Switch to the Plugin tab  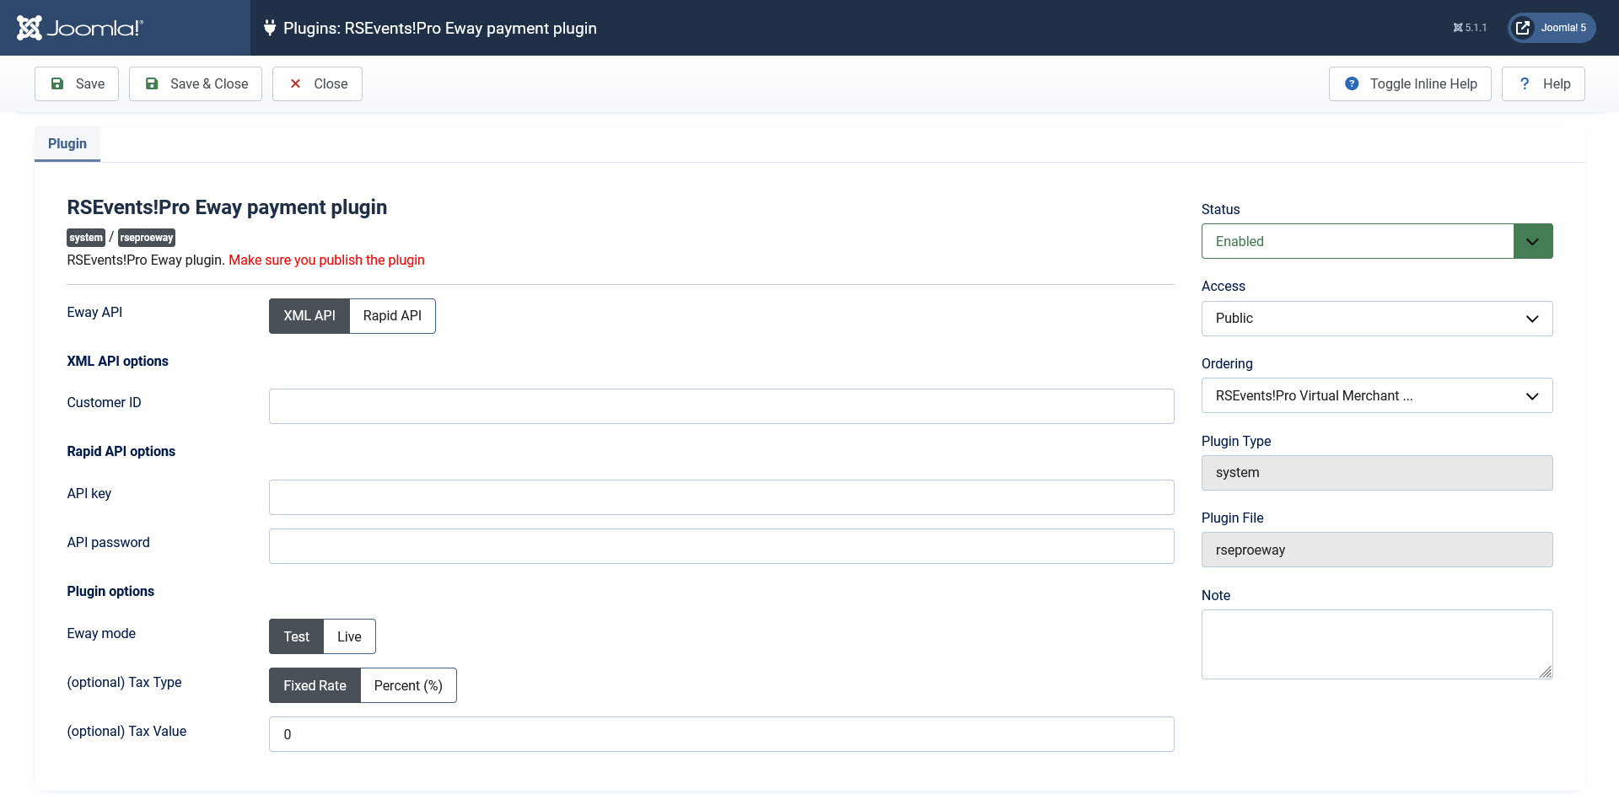(67, 143)
